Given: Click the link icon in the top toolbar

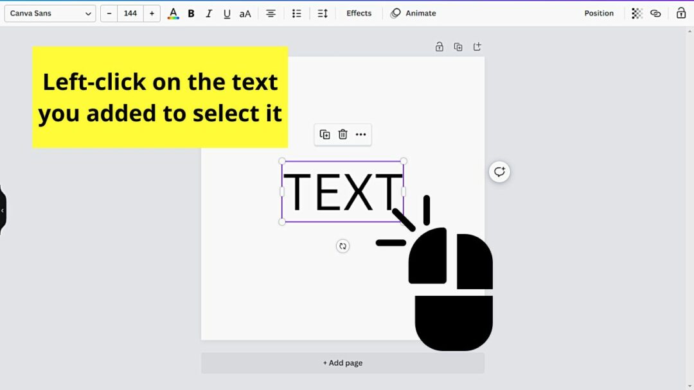Looking at the screenshot, I should click(656, 13).
